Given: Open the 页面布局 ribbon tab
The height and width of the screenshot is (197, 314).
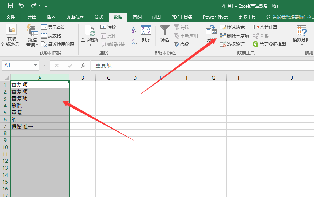Looking at the screenshot, I should [75, 17].
